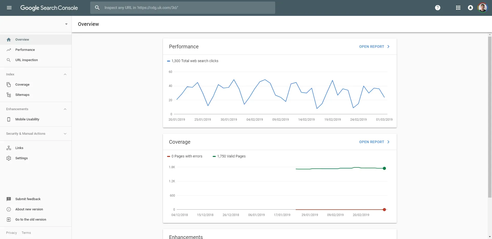Click the Links network icon
This screenshot has height=239, width=492.
tap(9, 148)
